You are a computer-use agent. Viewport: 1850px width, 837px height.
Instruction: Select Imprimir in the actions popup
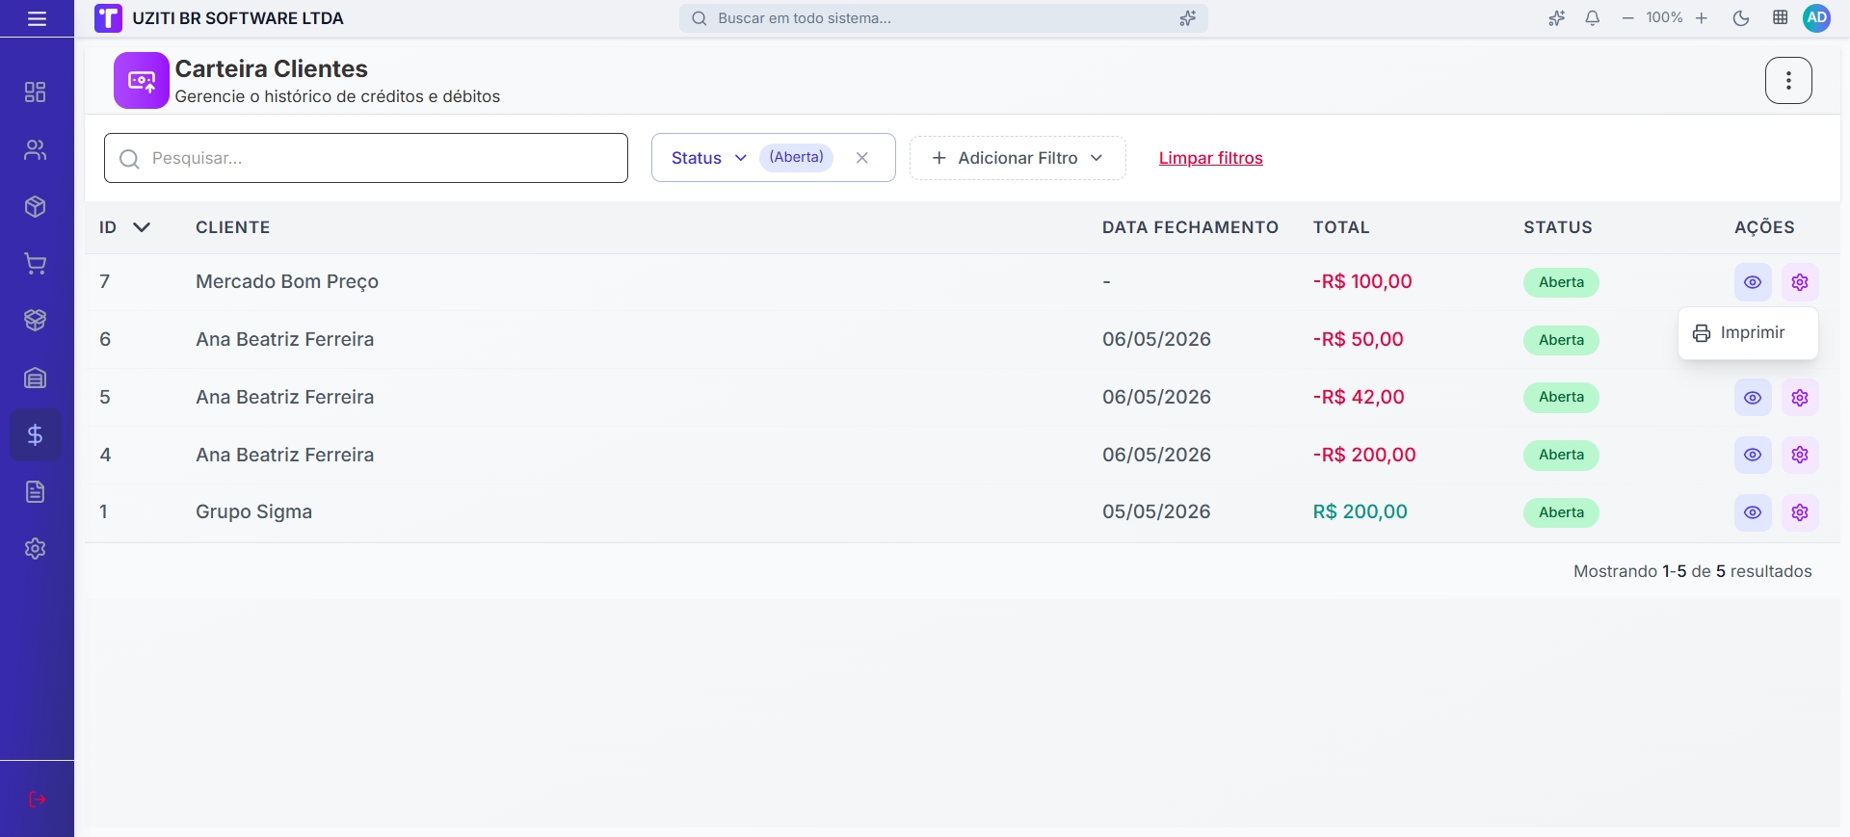(1748, 333)
